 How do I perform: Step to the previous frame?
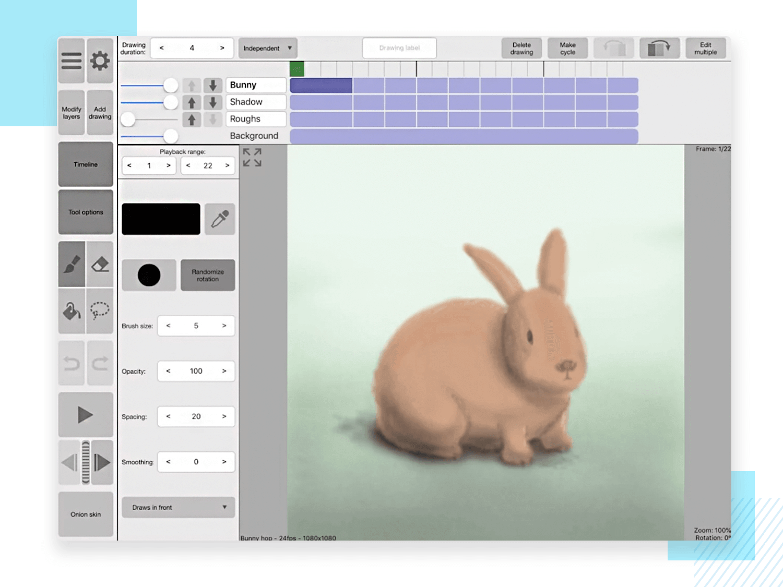pos(69,462)
